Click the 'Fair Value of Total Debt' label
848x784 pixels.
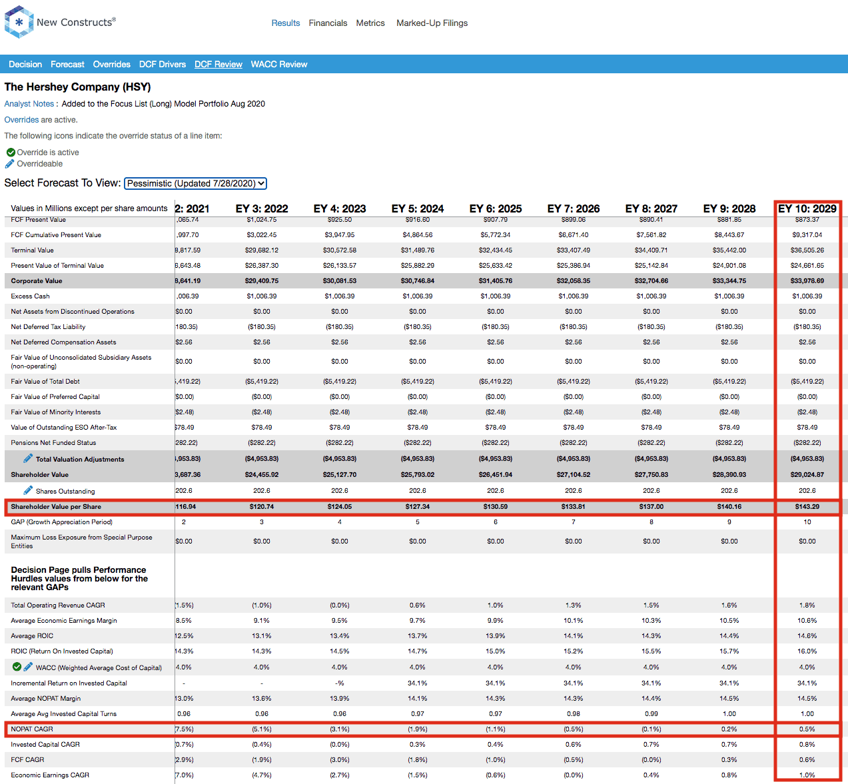point(45,382)
